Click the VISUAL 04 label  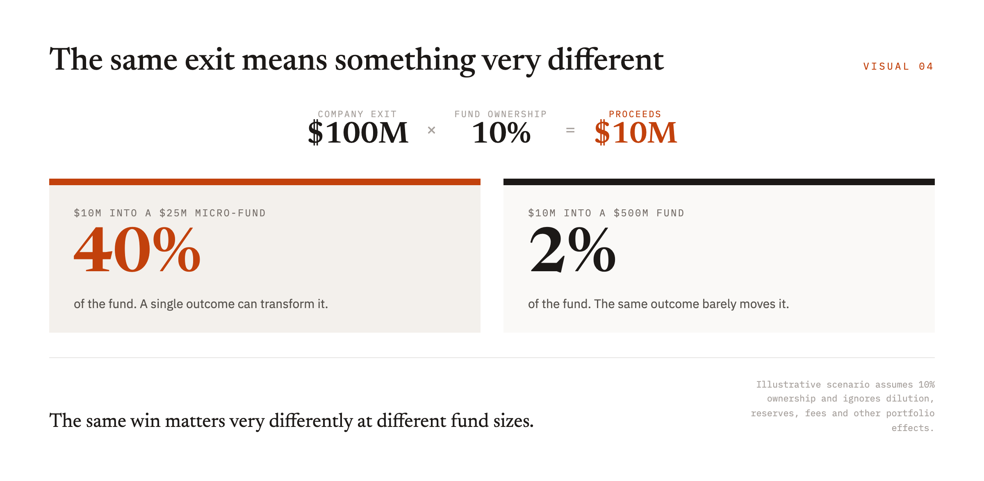(898, 66)
